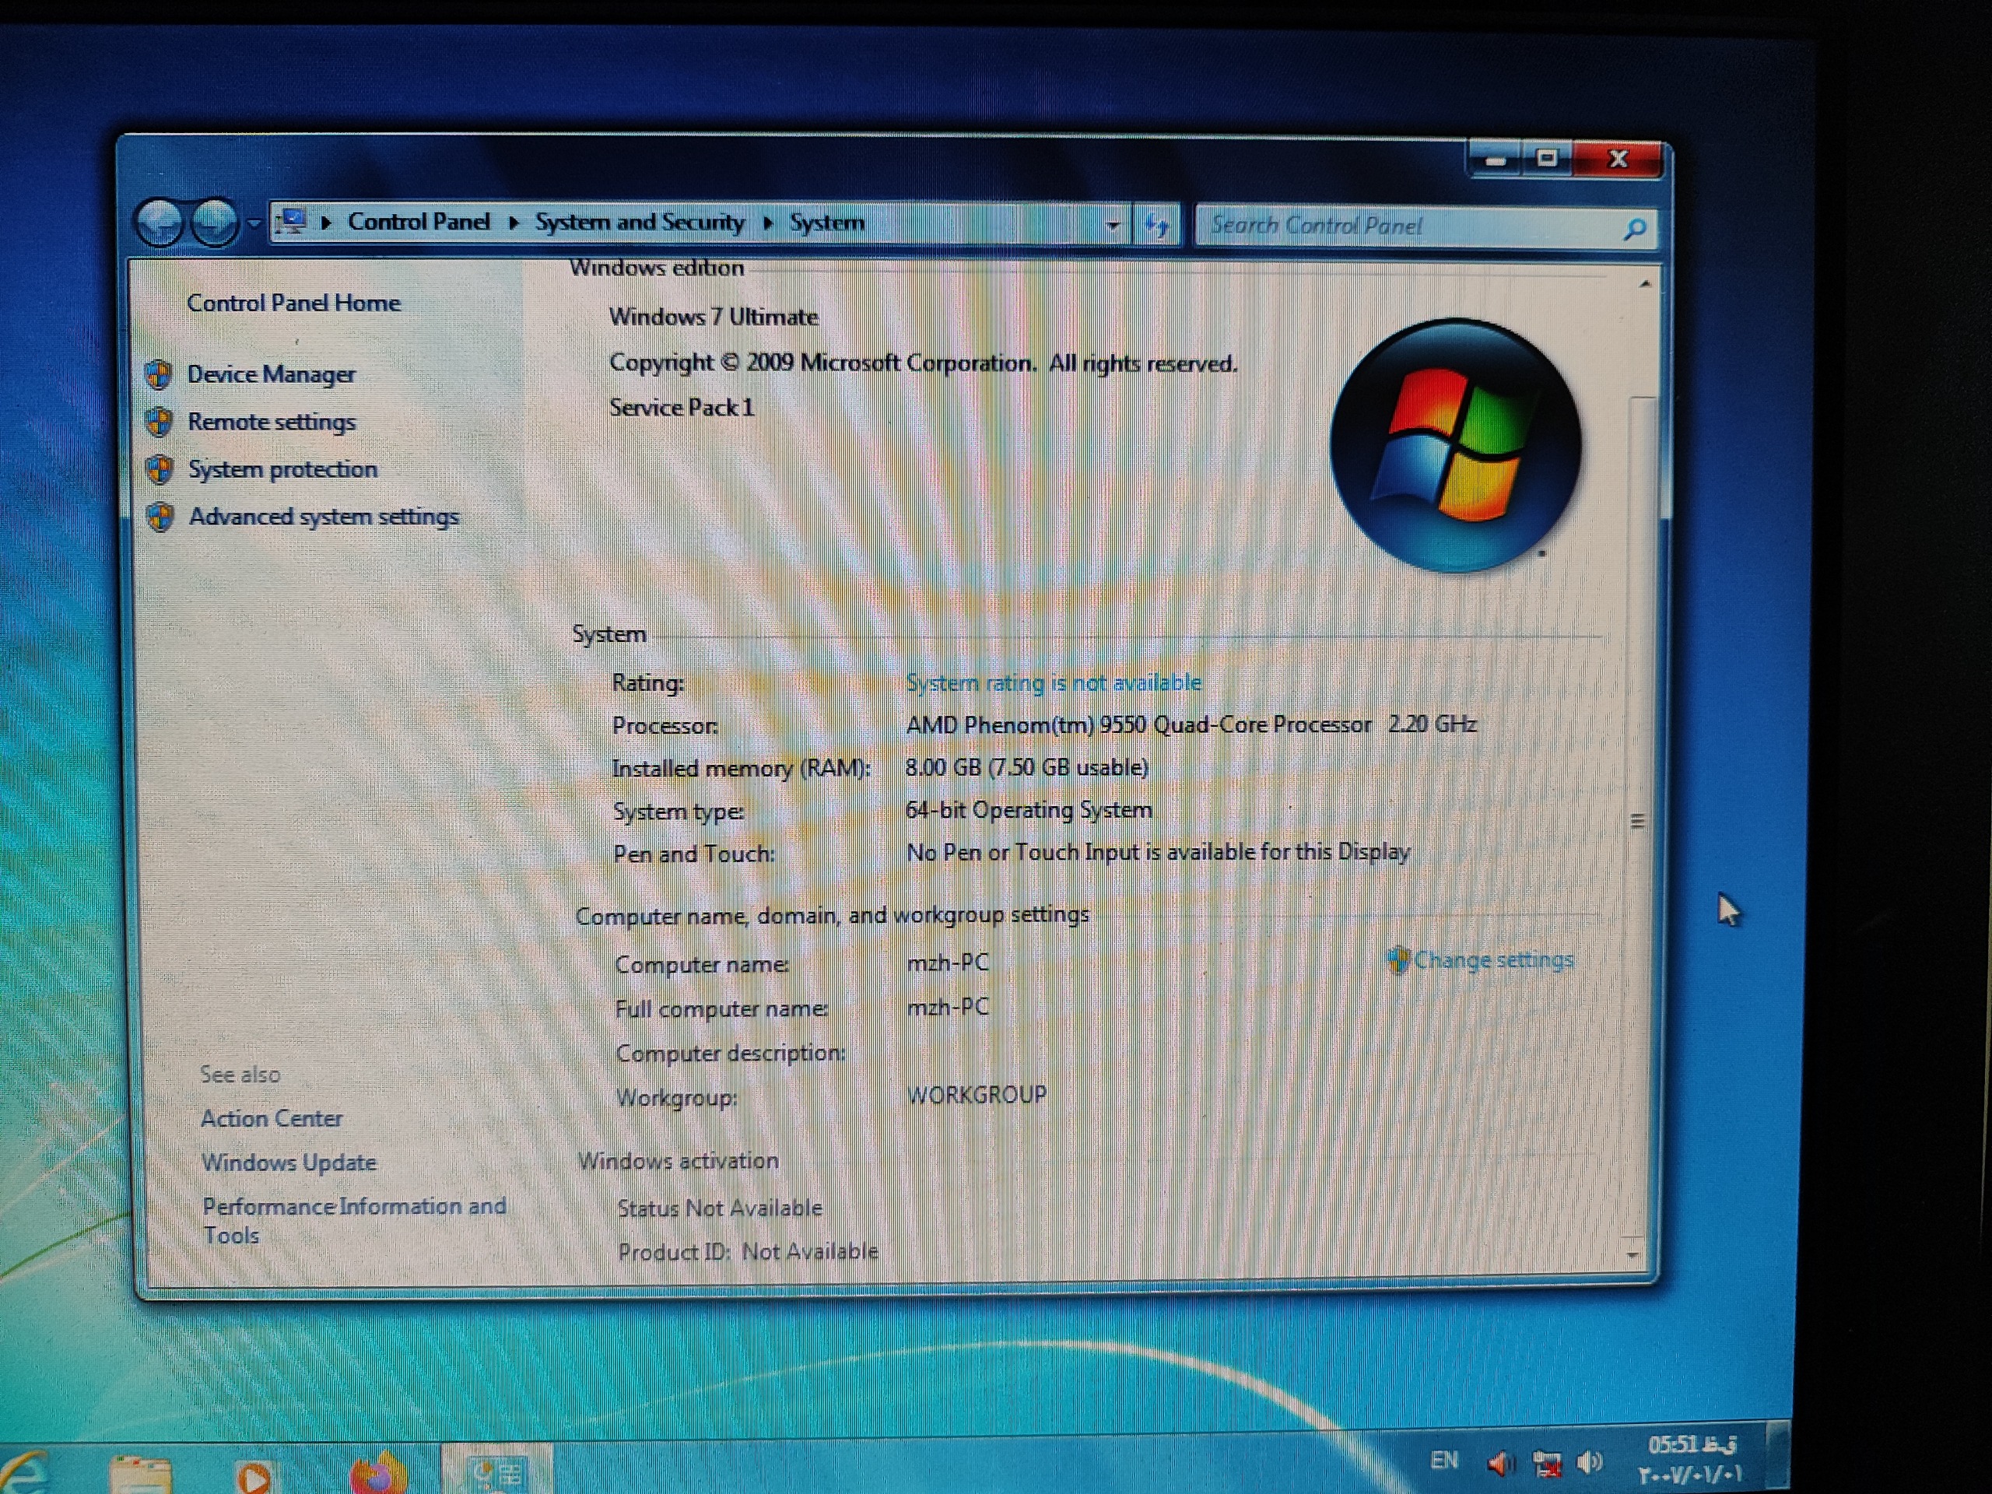1992x1494 pixels.
Task: Click '64-bit Operating System' value
Action: (1029, 809)
